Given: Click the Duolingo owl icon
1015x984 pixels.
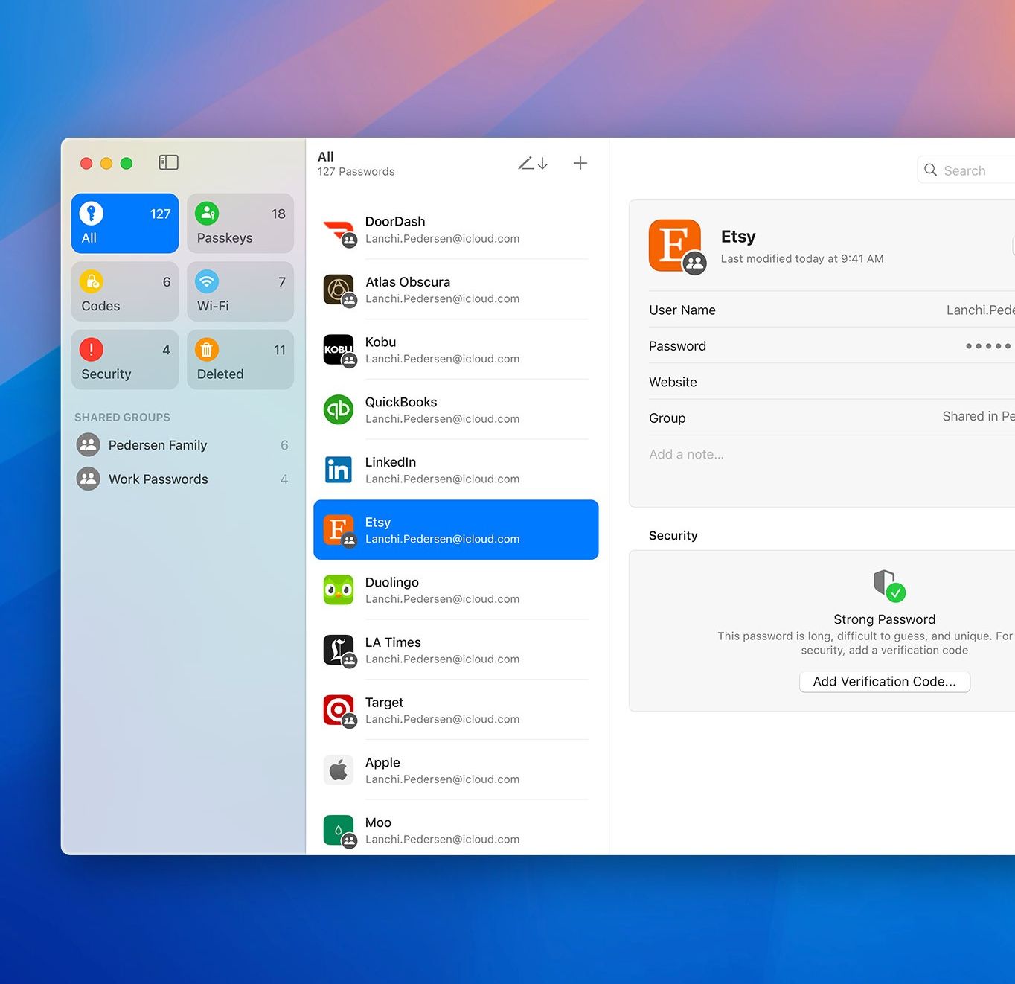Looking at the screenshot, I should pyautogui.click(x=339, y=590).
